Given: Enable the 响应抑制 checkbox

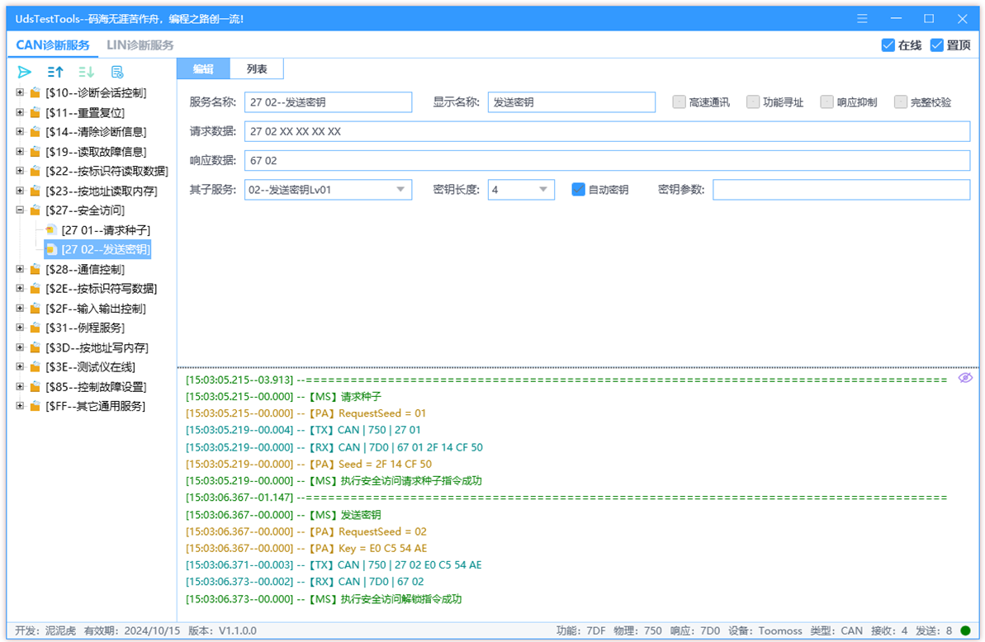Looking at the screenshot, I should [x=826, y=101].
